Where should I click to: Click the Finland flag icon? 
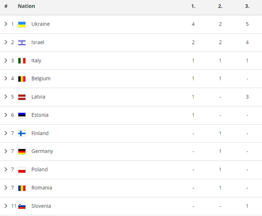click(x=22, y=133)
